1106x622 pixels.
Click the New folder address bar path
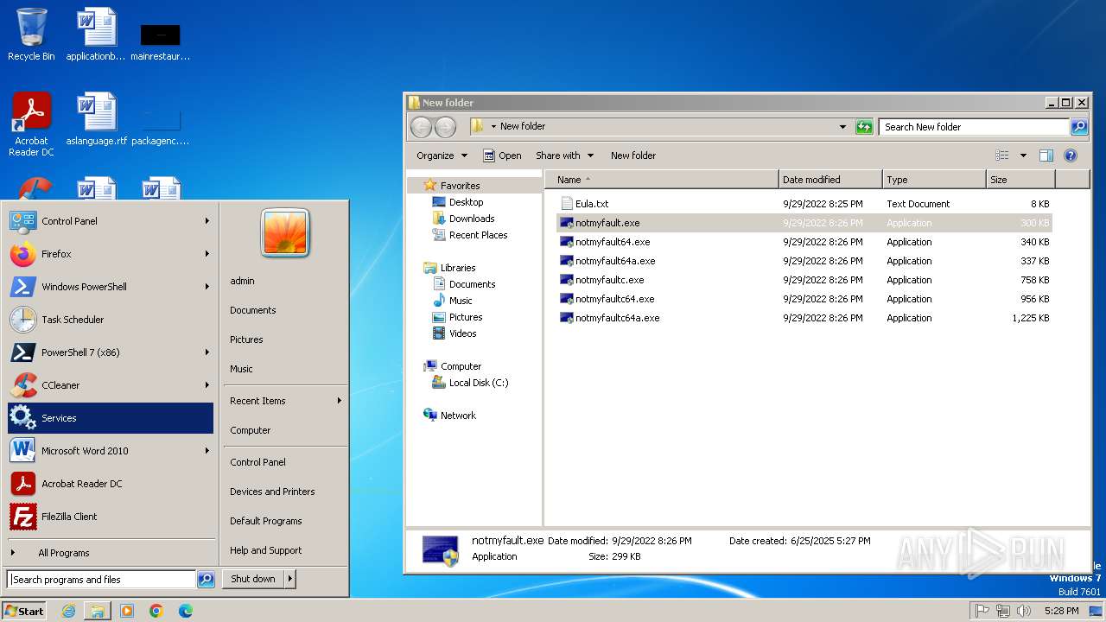(x=523, y=126)
